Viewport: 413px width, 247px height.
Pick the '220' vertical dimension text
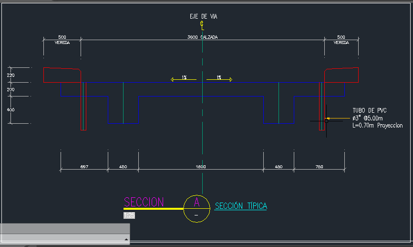pyautogui.click(x=10, y=75)
